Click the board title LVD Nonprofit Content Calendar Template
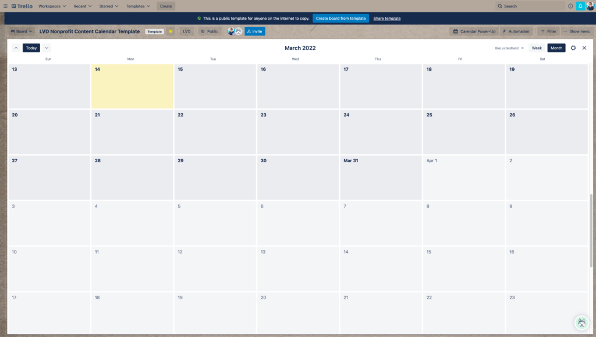 click(x=89, y=31)
